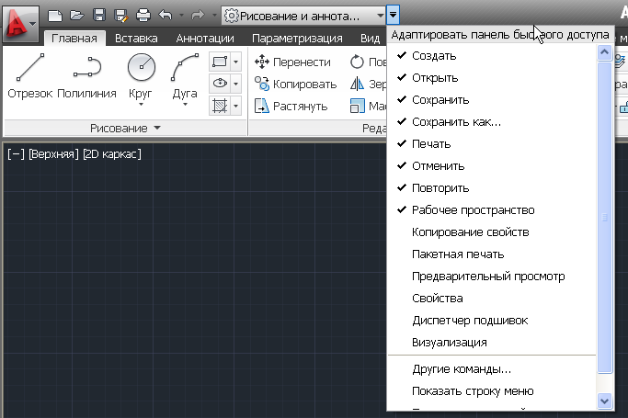628x418 pixels.
Task: Select the Отрезок (Line) tool
Action: coord(30,77)
